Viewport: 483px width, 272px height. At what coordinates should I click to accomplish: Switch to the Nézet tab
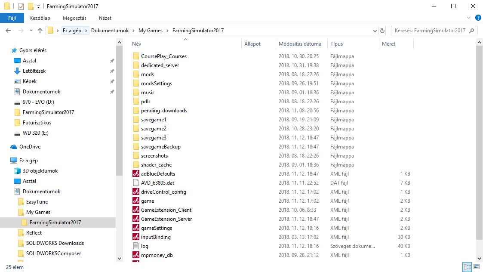pos(105,18)
